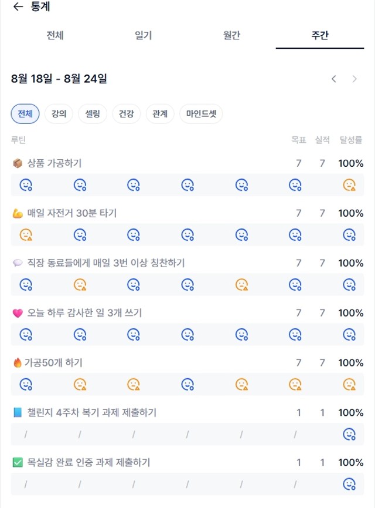Image resolution: width=375 pixels, height=508 pixels.
Task: Go back using the arrow beside 통계
Action: pos(18,6)
